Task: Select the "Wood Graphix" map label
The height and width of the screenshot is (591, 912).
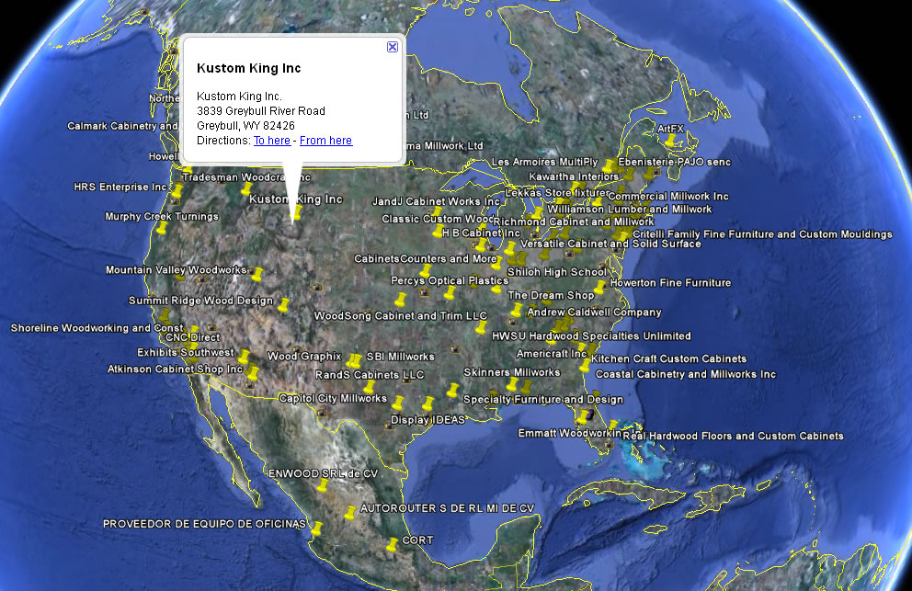Action: point(304,356)
